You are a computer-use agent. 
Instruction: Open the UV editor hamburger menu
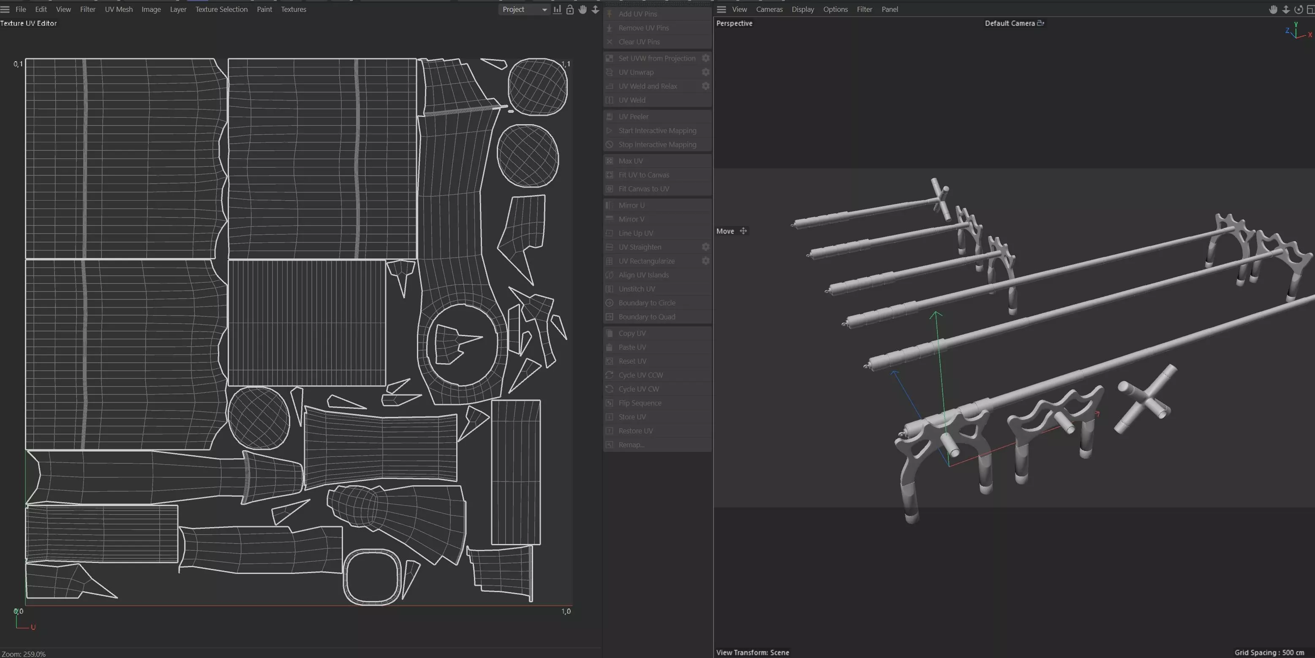click(5, 10)
